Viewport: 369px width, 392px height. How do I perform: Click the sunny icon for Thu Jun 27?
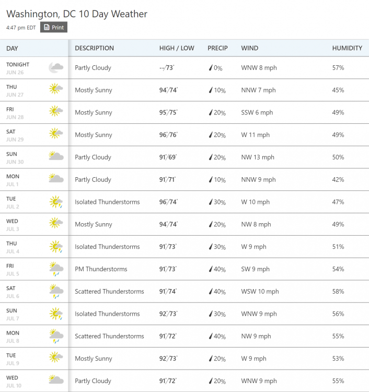click(55, 89)
